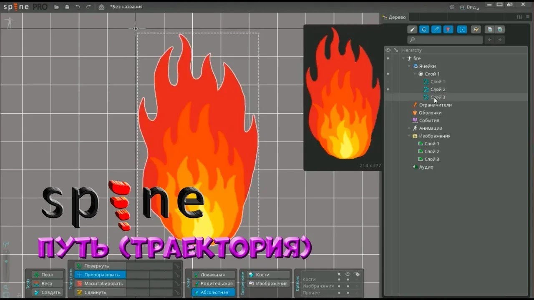Open the Tree panel settings sliders icon
The image size is (534, 300).
tap(519, 17)
